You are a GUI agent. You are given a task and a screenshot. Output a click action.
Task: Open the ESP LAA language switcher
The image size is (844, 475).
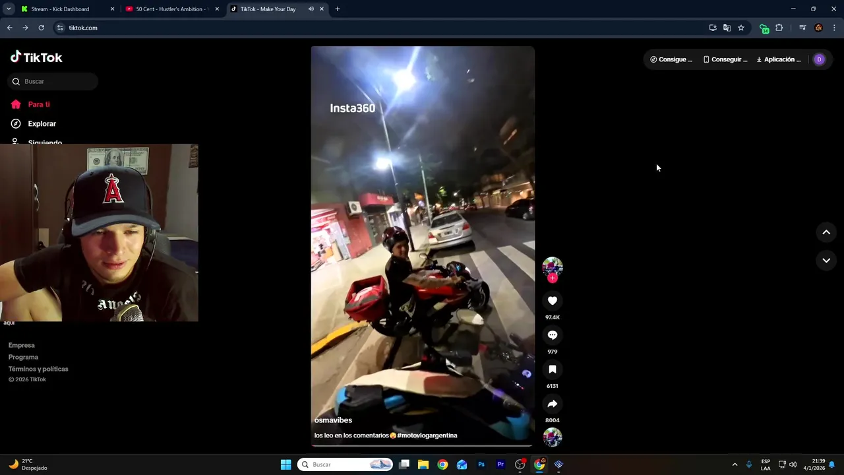(766, 464)
